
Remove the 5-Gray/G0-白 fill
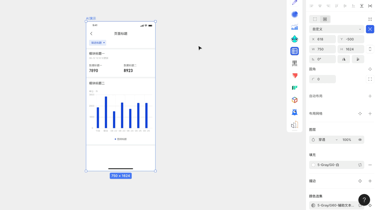pos(370,165)
